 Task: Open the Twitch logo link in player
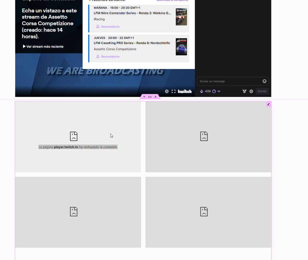tap(185, 91)
